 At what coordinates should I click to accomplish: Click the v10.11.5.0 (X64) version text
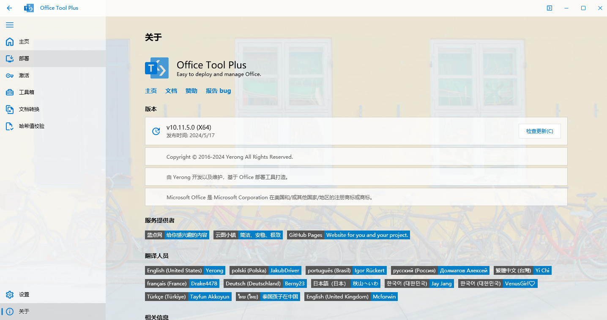pos(189,127)
